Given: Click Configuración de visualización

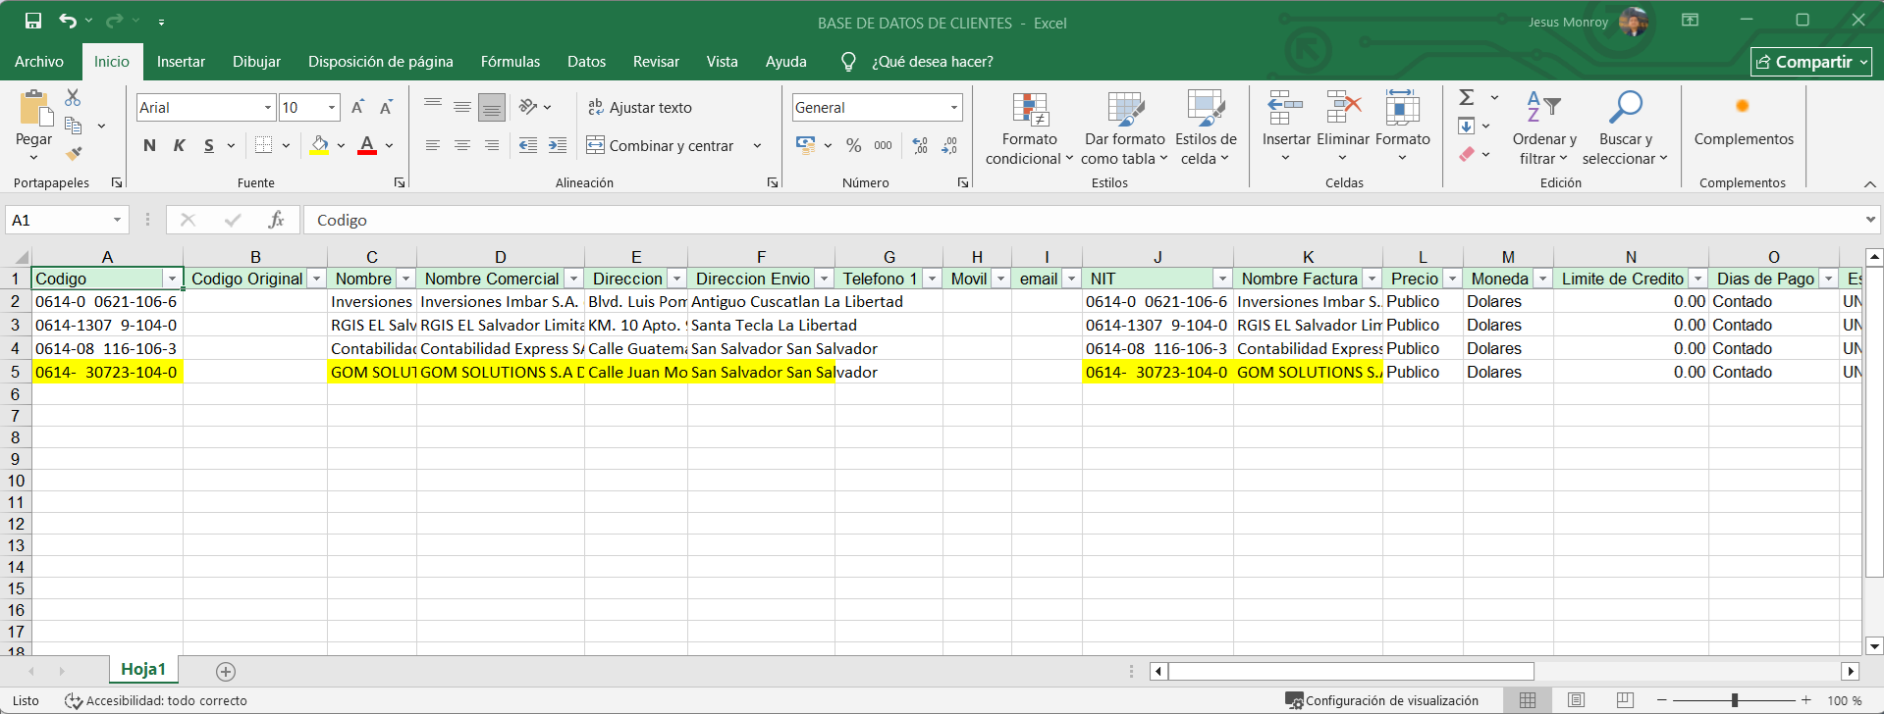Looking at the screenshot, I should tap(1382, 700).
